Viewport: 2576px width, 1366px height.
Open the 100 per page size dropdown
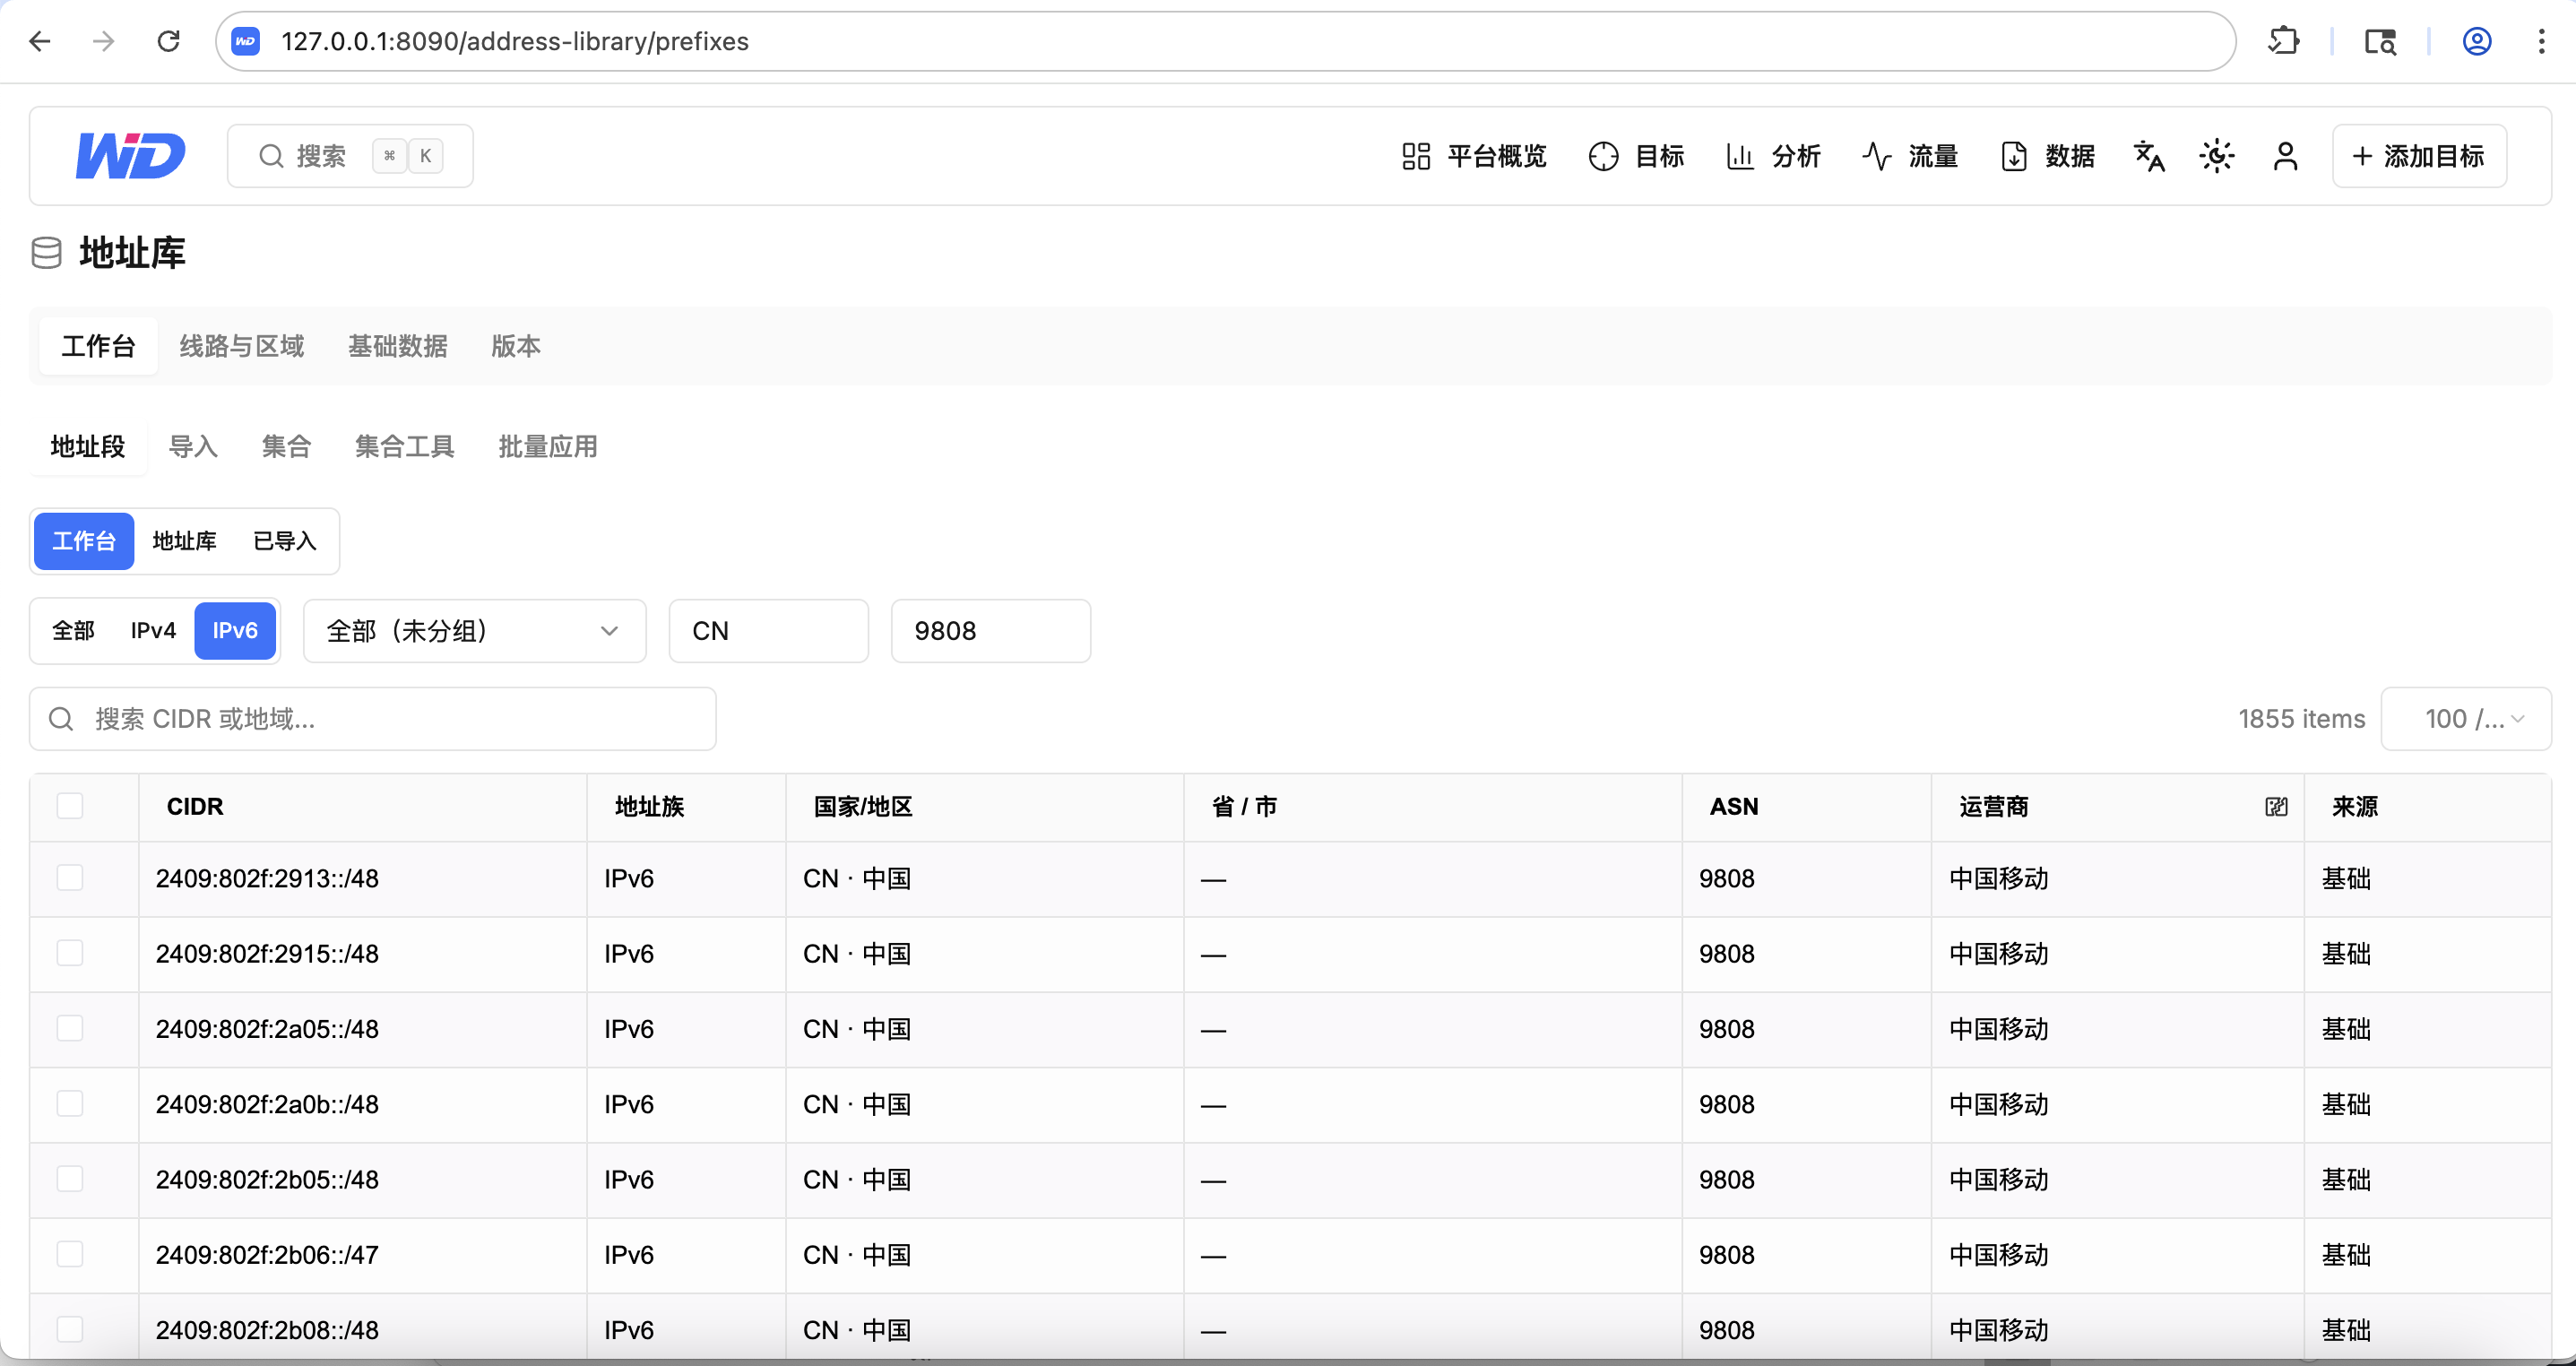pyautogui.click(x=2466, y=719)
